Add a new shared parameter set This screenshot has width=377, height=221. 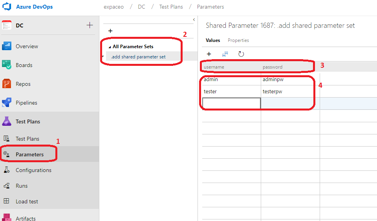click(x=110, y=31)
